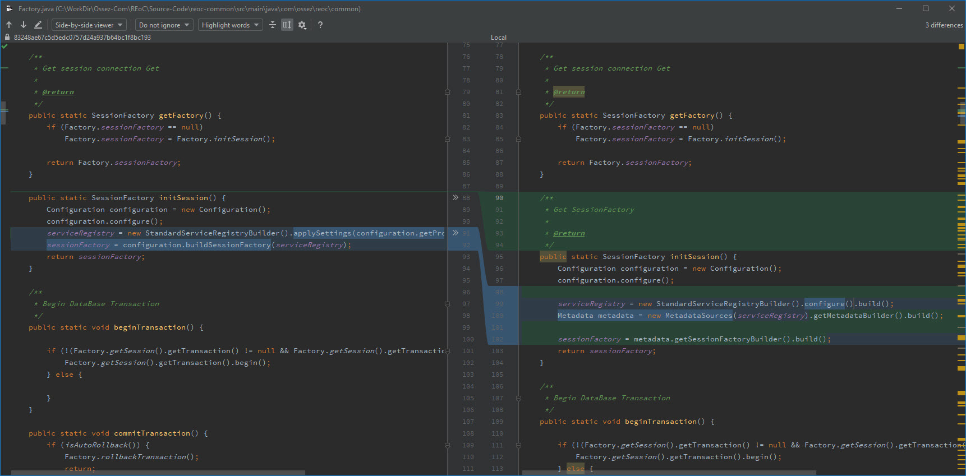Open the diff settings gear menu
This screenshot has height=476, width=966.
click(x=302, y=25)
